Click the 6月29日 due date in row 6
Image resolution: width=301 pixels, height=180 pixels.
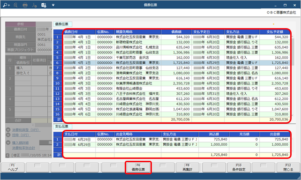tap(208, 63)
